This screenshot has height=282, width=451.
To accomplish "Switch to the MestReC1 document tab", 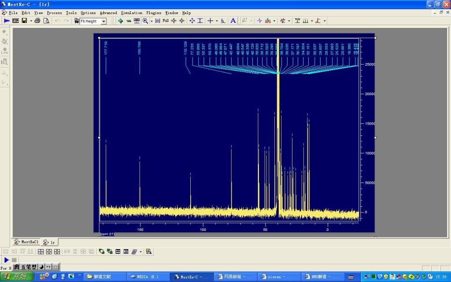I will 26,242.
